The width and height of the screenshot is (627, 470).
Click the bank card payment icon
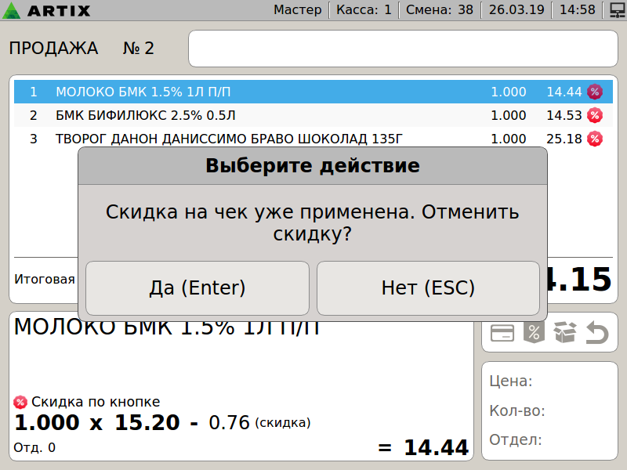502,333
